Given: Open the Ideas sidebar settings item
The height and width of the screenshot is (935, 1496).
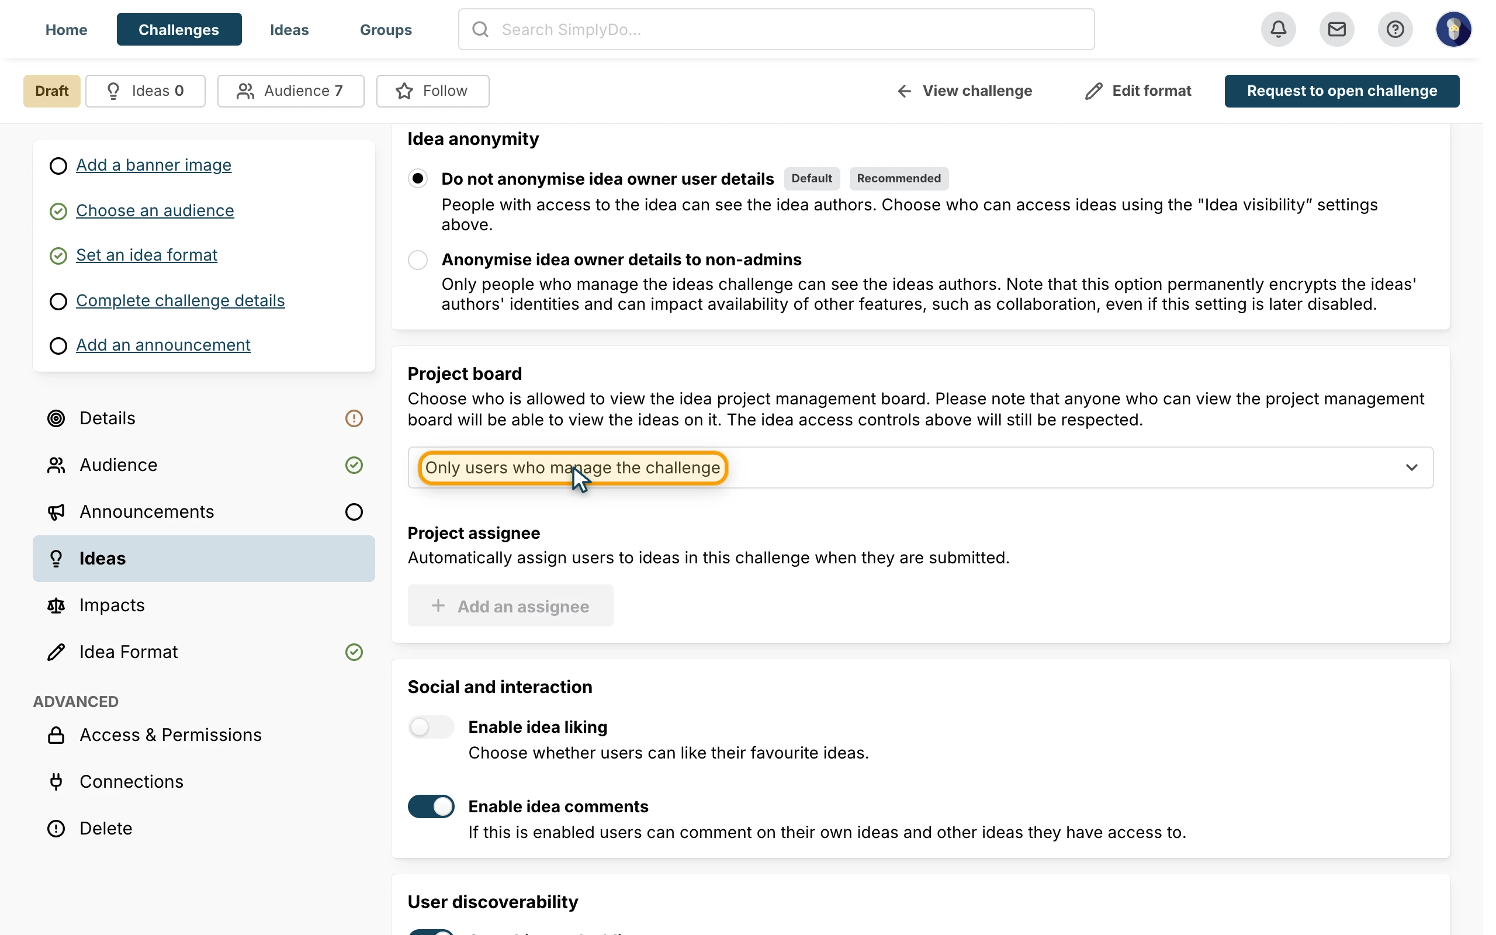Looking at the screenshot, I should 203,559.
